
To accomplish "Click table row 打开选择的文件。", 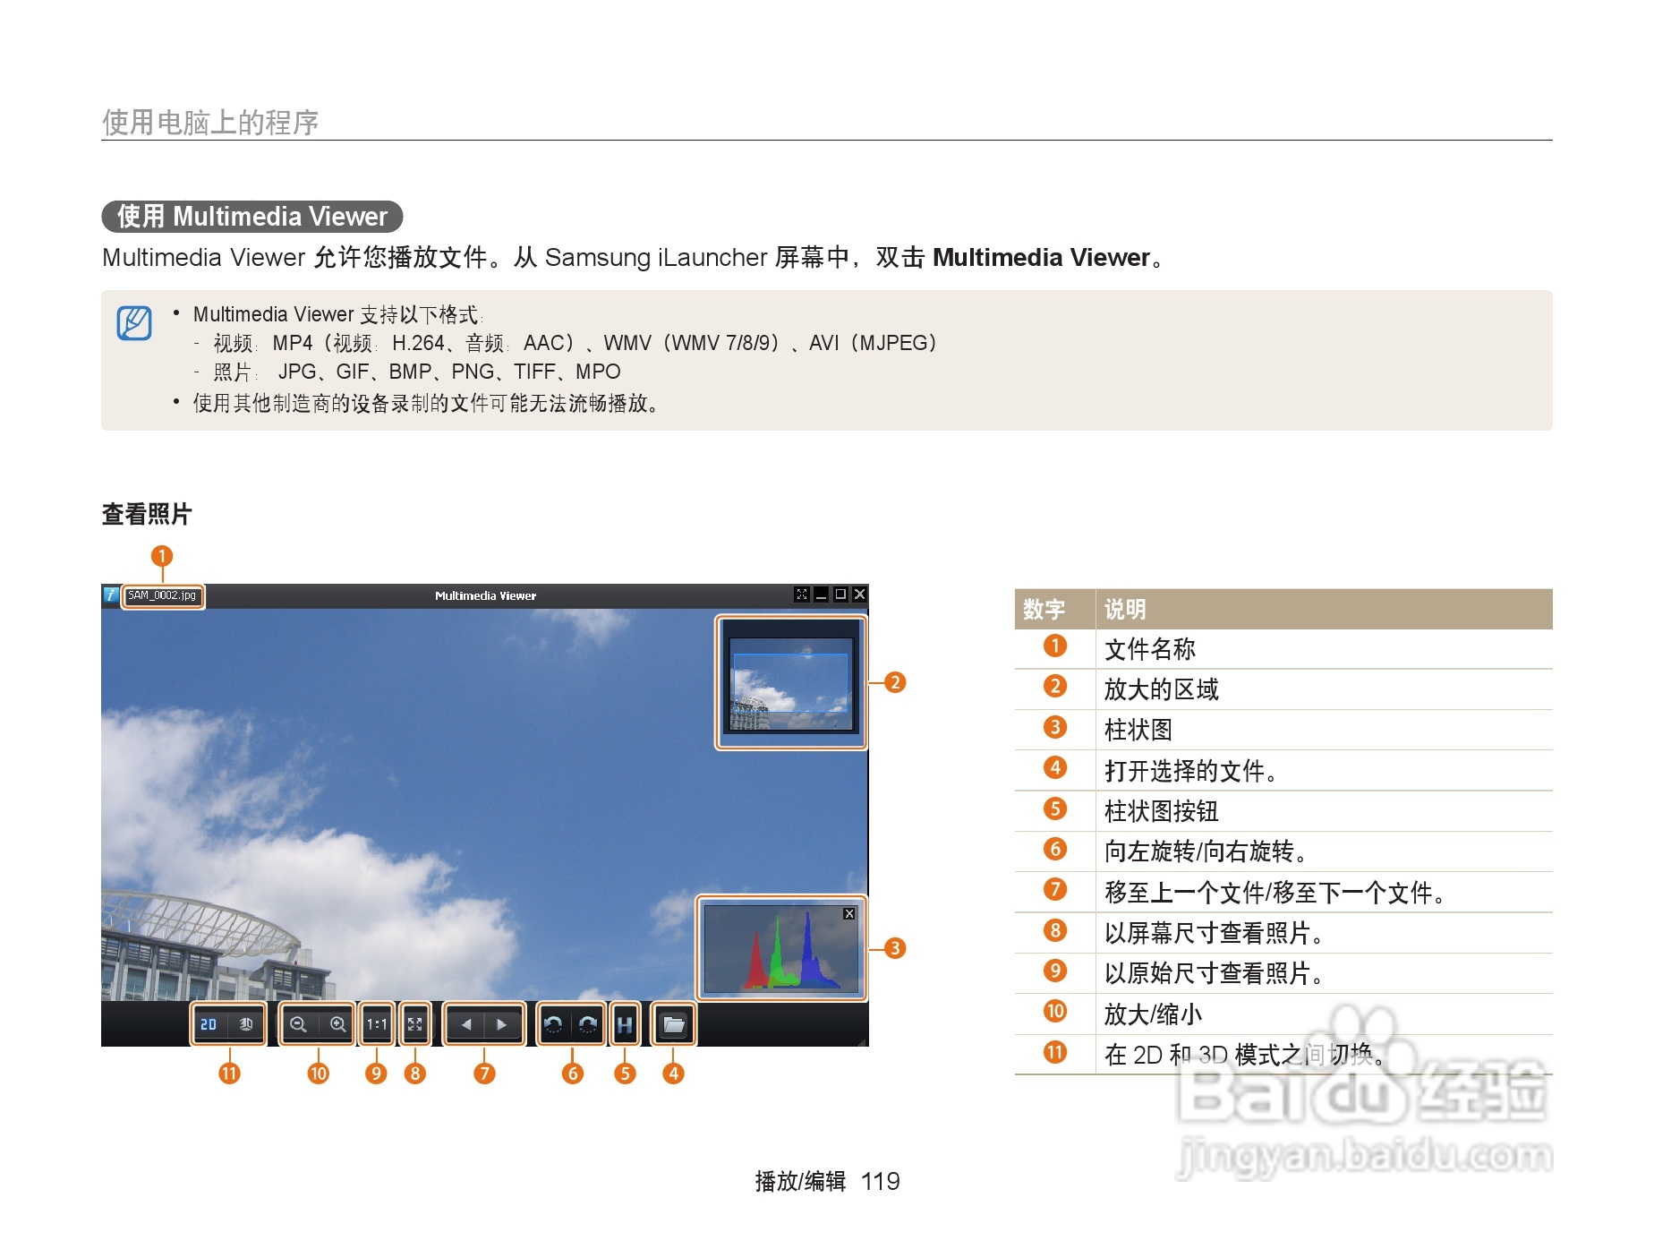I will click(1283, 771).
